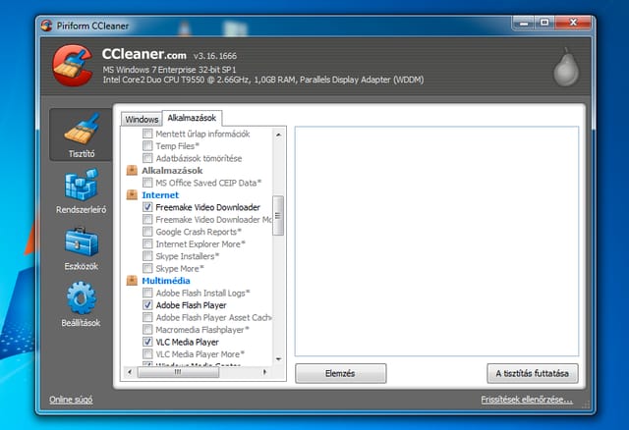Close the Piriform CCleaner window
Screen dimensions: 629x430
coord(573,23)
